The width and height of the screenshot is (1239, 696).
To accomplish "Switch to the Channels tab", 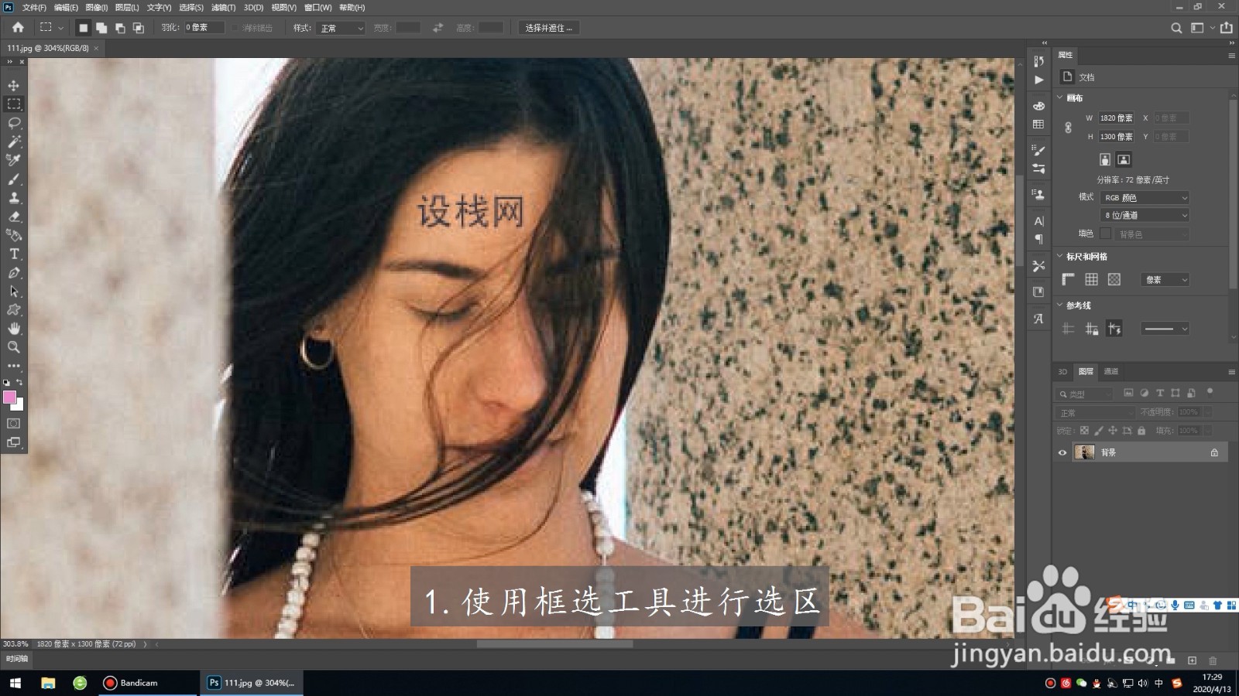I will (1111, 371).
